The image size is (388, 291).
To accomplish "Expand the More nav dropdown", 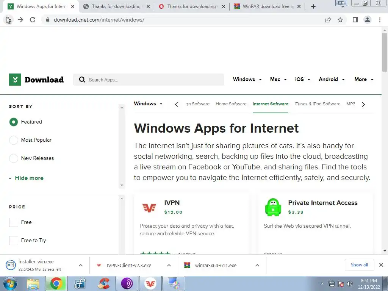I will click(x=364, y=80).
